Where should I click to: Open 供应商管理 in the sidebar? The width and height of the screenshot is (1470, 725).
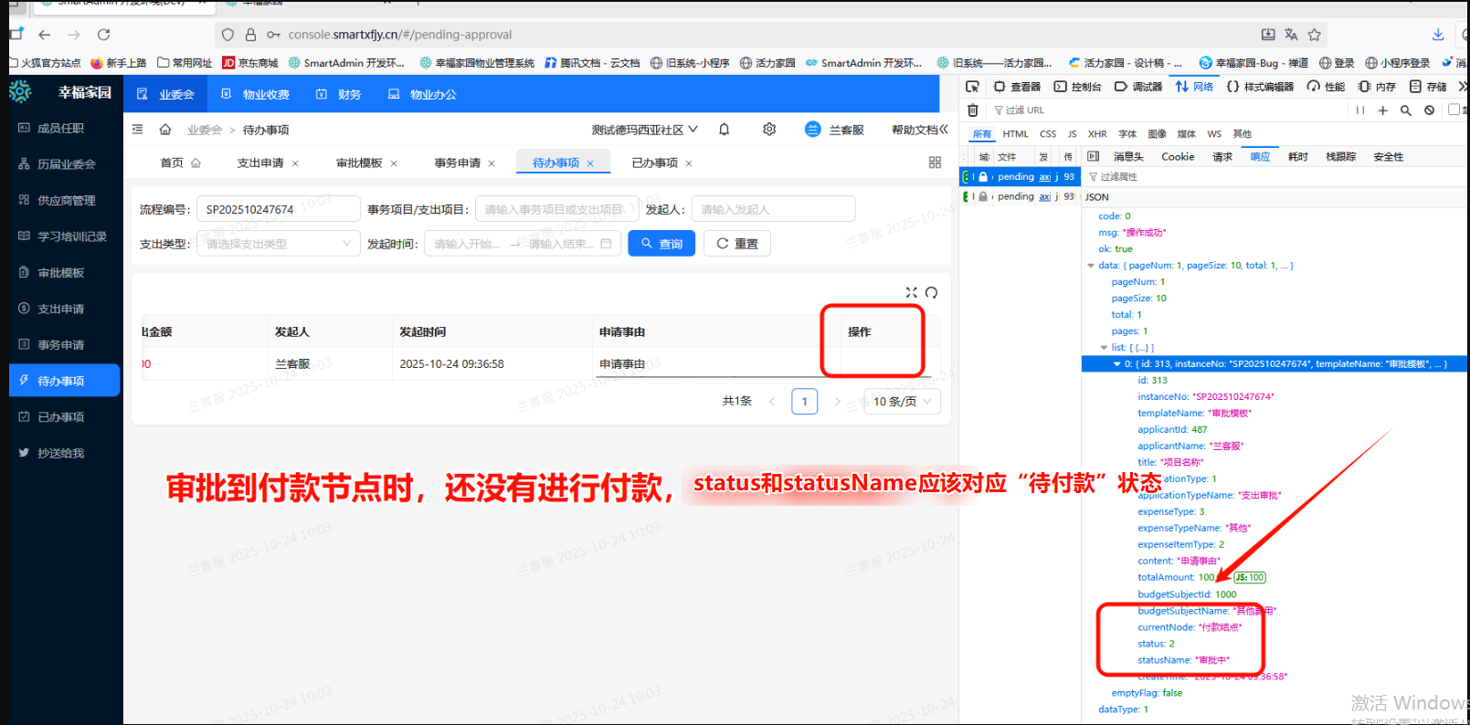[x=66, y=201]
